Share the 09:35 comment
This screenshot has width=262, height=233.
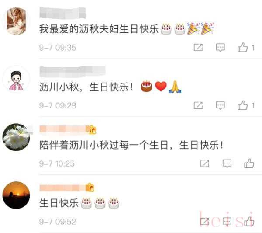198,48
